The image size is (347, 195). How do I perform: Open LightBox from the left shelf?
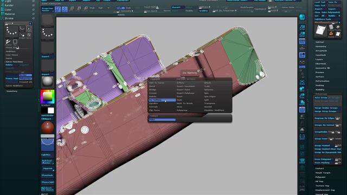[x=47, y=155]
